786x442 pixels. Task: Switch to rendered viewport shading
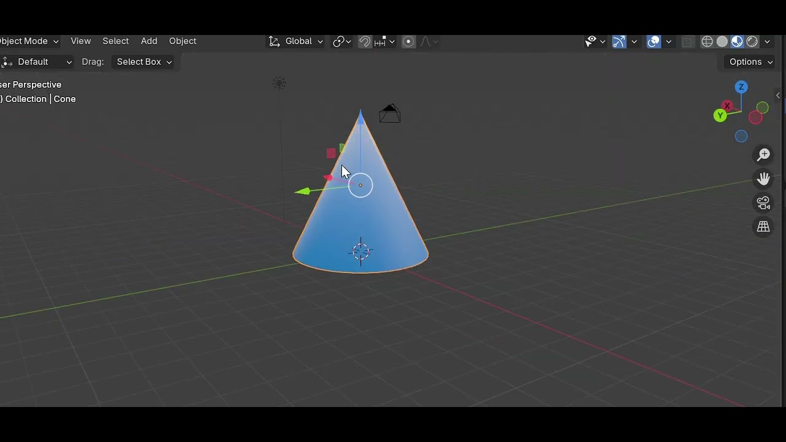(752, 41)
